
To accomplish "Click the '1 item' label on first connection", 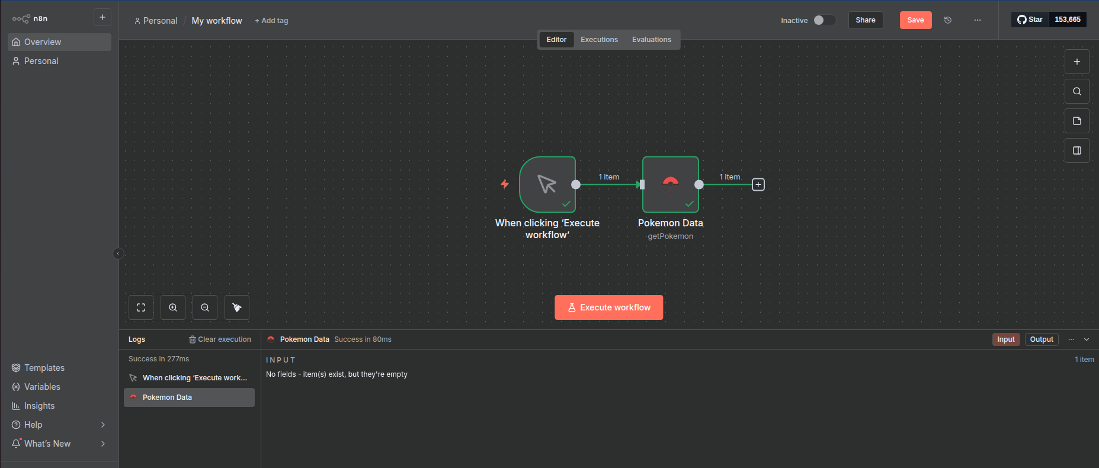I will click(x=609, y=177).
